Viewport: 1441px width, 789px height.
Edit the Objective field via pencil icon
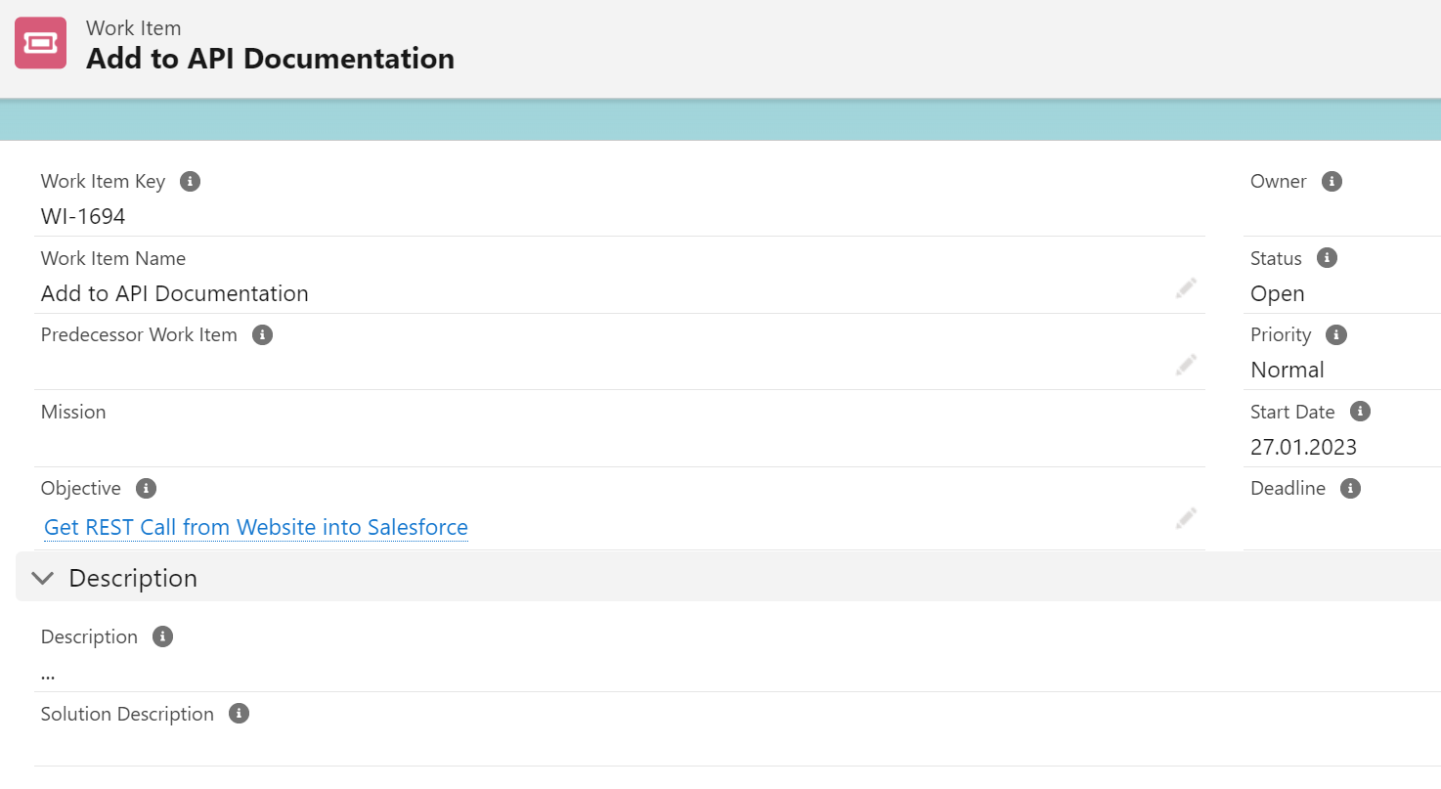1186,519
